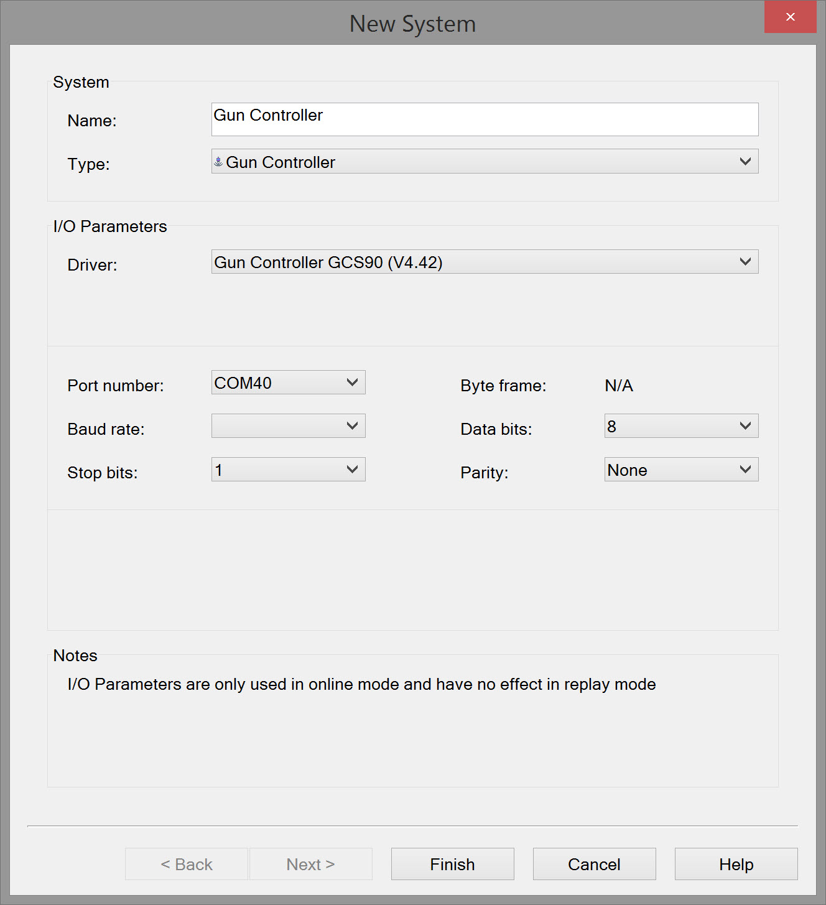Open the Type dropdown

point(485,162)
